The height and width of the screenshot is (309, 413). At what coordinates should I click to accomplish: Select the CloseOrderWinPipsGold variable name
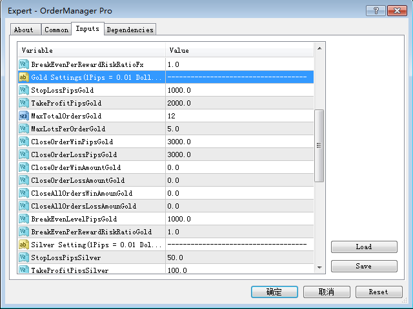(x=72, y=142)
